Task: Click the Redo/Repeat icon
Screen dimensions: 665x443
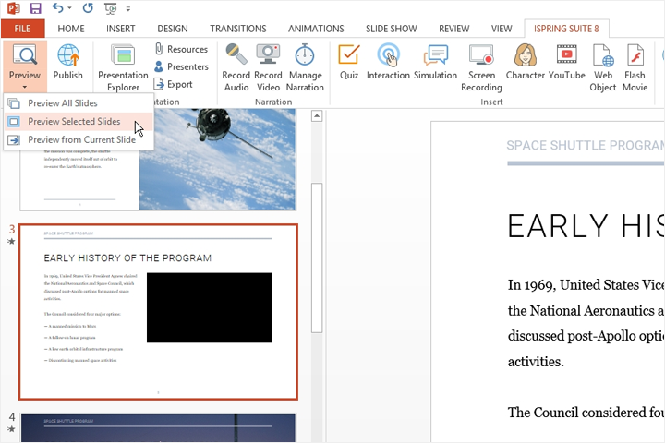Action: point(88,8)
